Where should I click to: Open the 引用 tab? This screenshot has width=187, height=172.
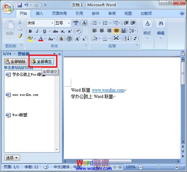79,13
